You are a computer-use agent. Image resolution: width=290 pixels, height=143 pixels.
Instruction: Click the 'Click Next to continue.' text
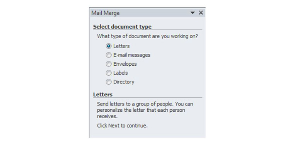[122, 126]
